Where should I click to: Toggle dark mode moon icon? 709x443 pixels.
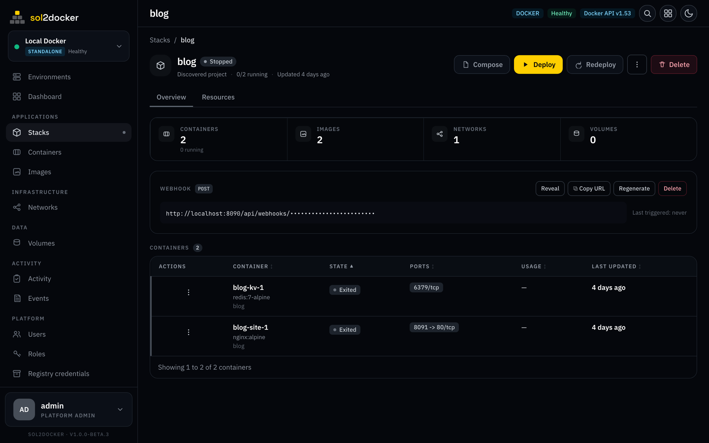pos(688,13)
